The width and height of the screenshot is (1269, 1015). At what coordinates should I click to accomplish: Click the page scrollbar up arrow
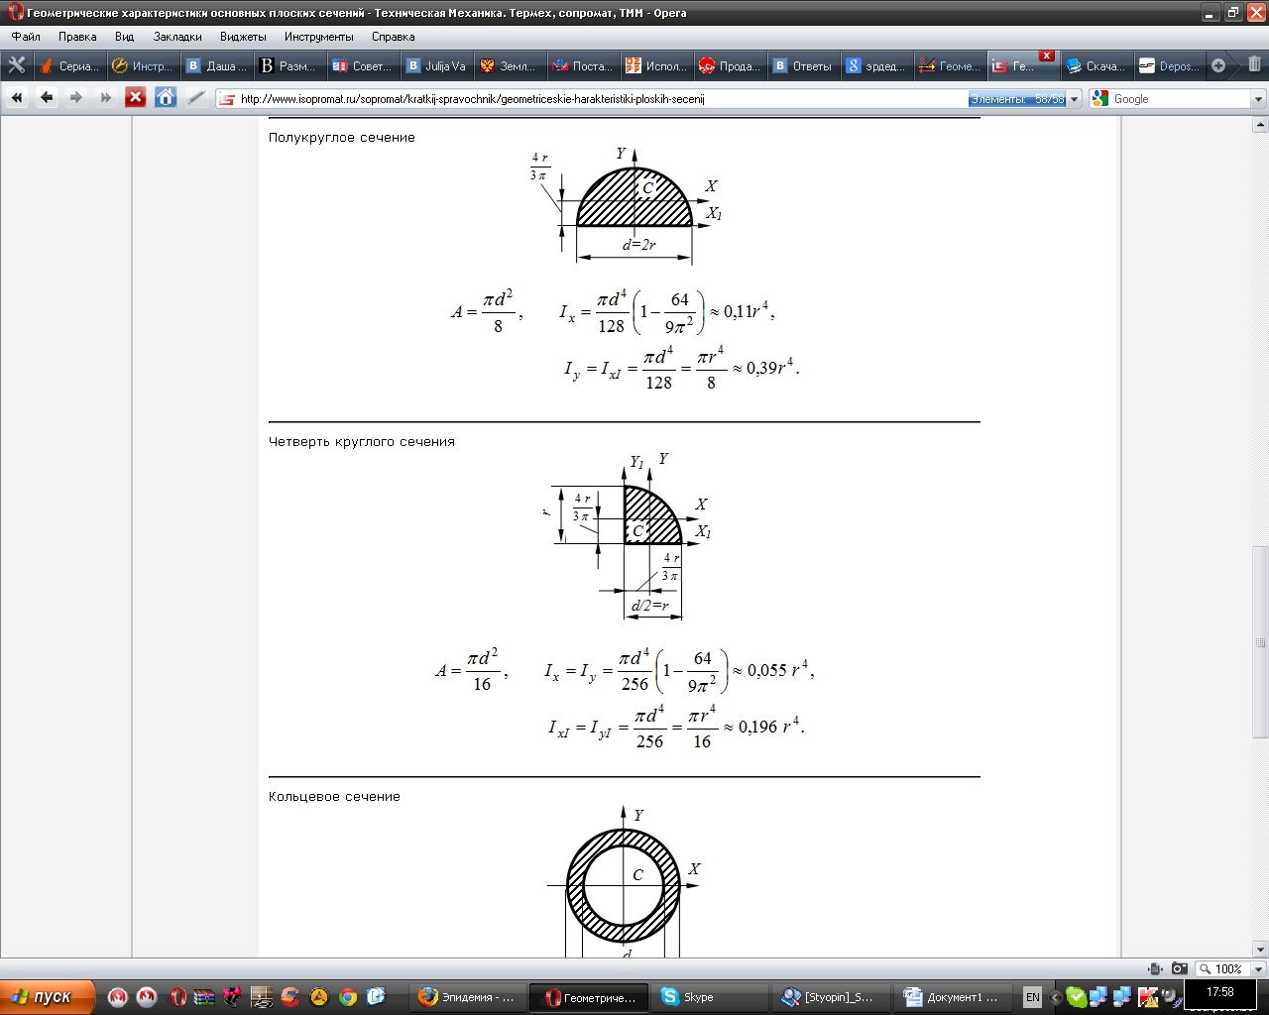pyautogui.click(x=1260, y=125)
